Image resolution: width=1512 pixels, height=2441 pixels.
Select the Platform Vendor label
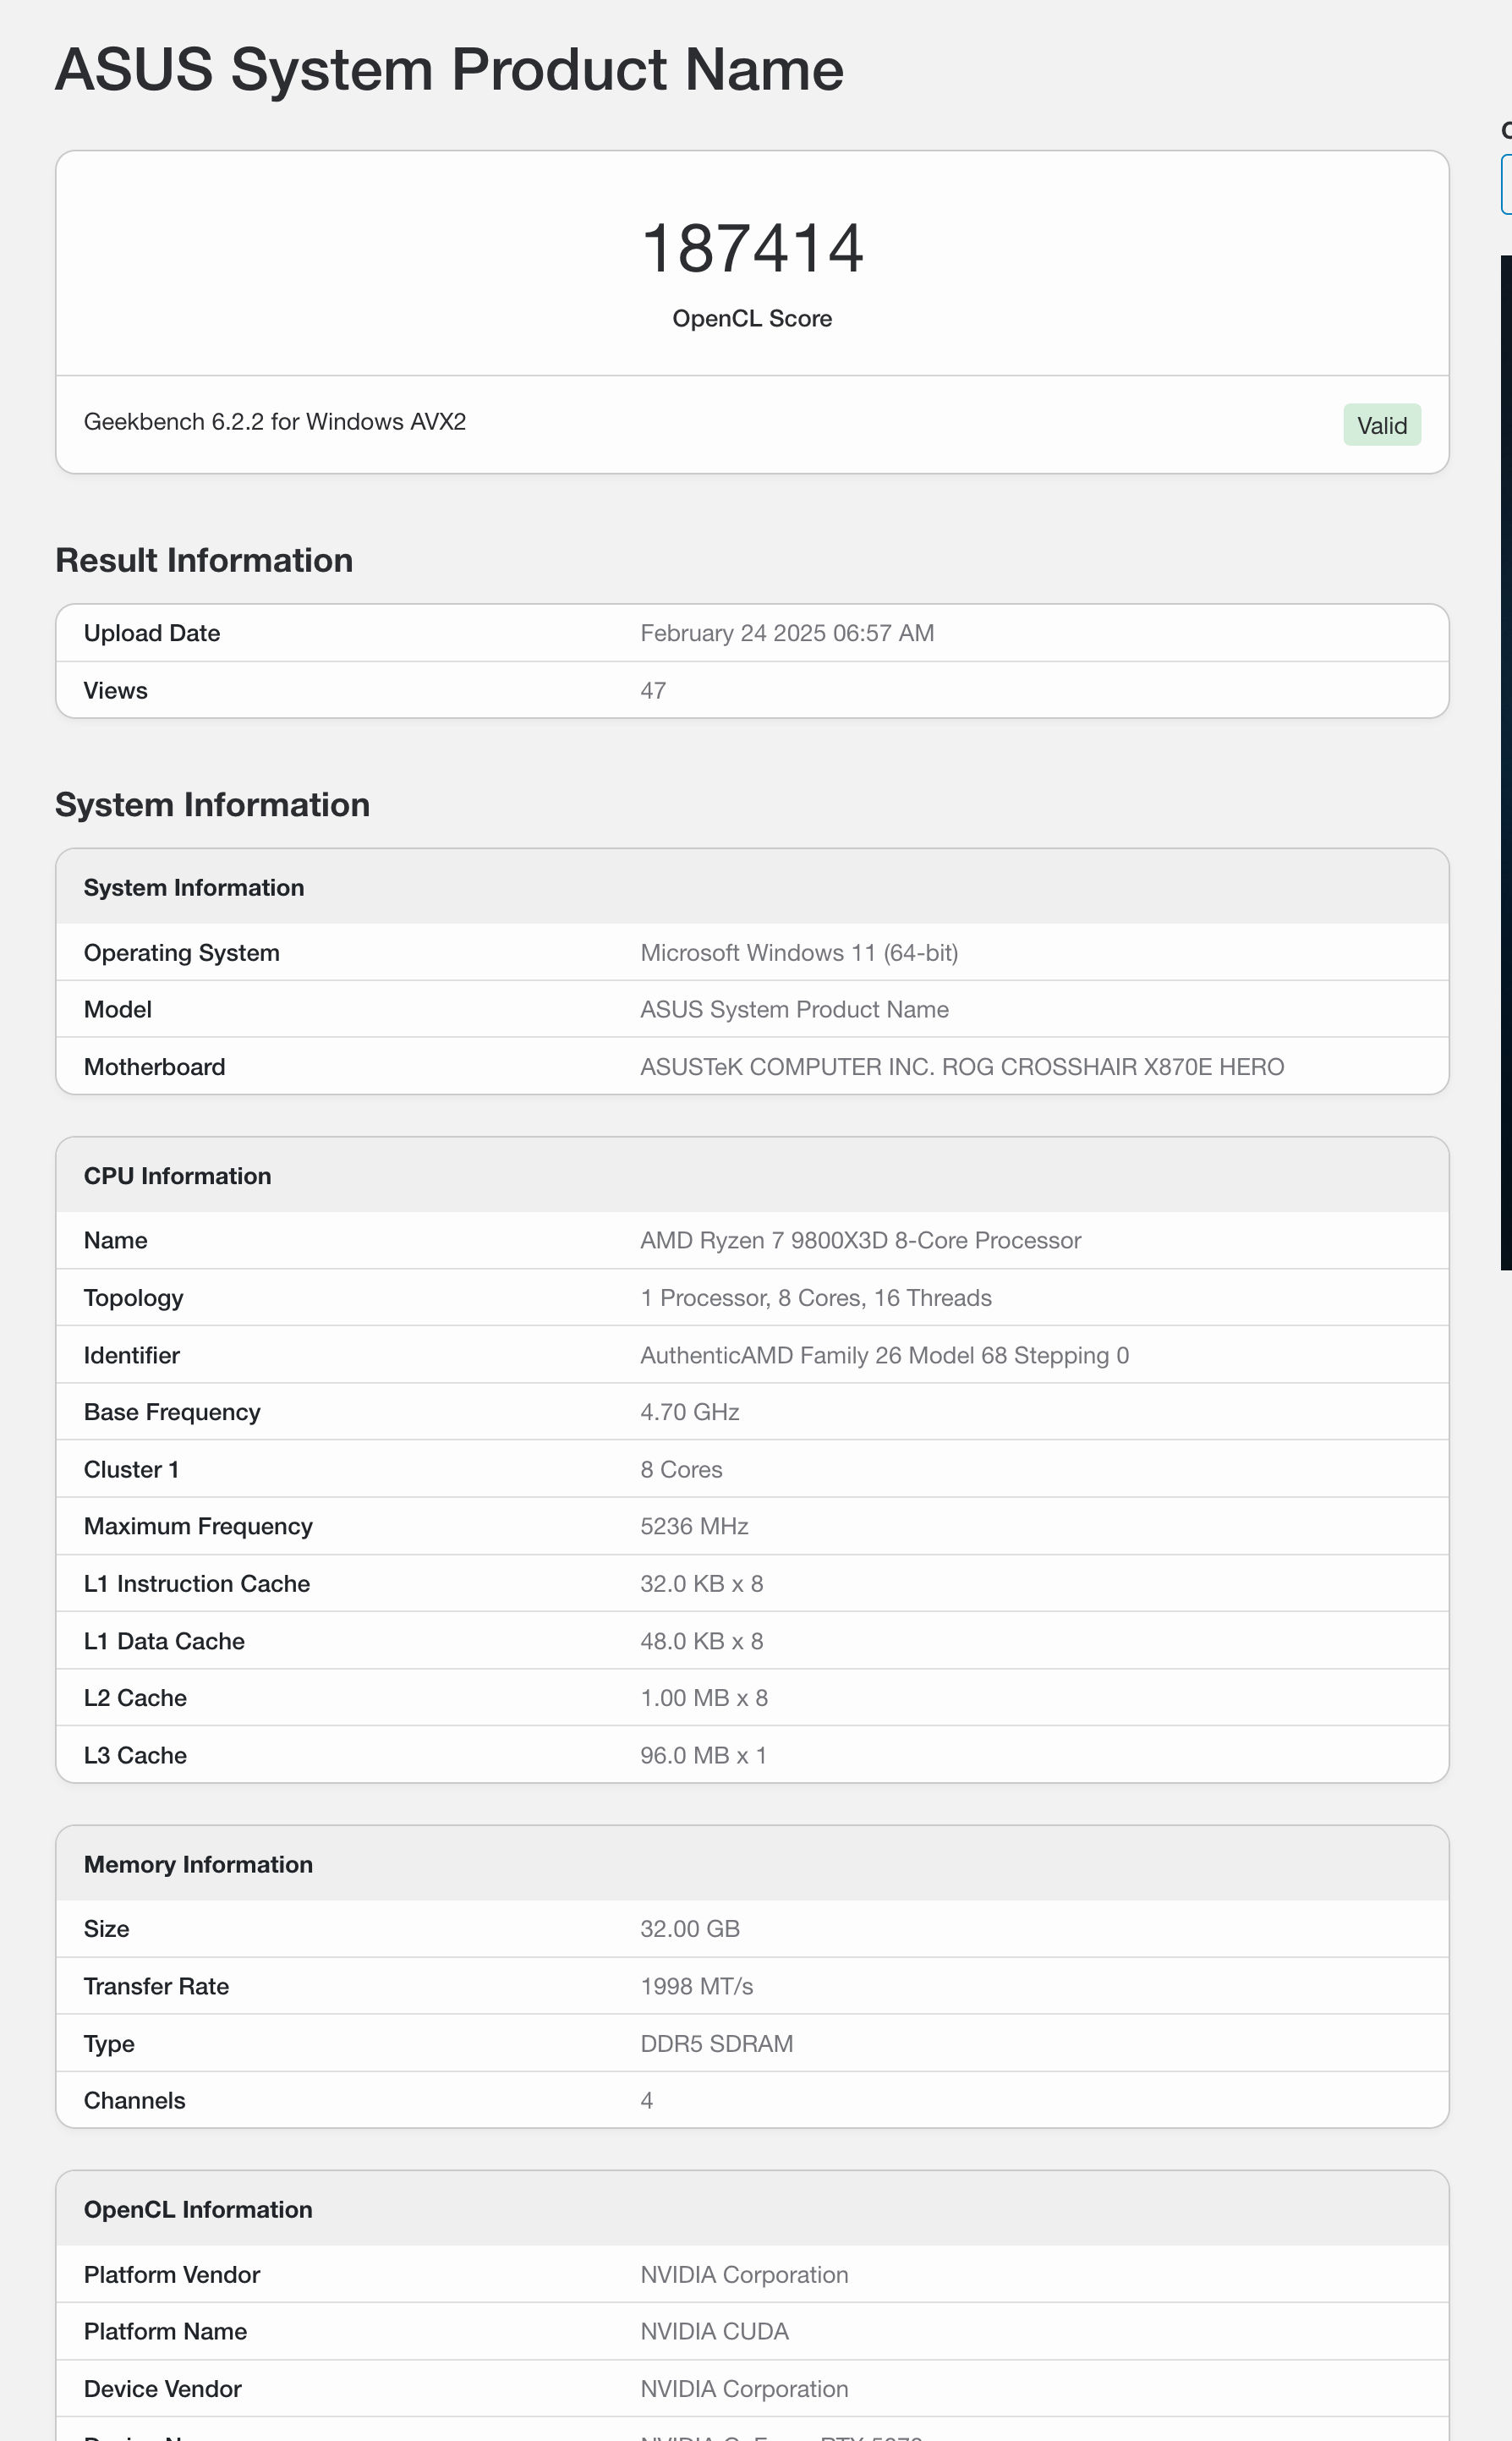(172, 2275)
